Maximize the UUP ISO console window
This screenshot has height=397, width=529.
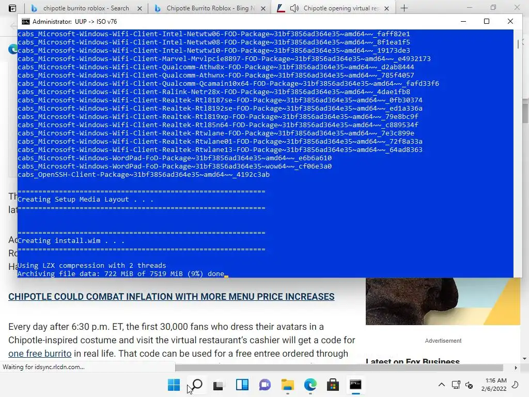click(x=487, y=21)
